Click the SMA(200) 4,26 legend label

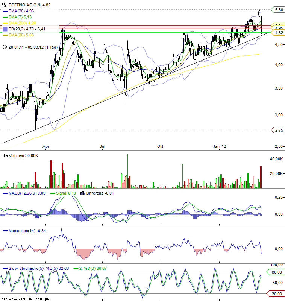click(22, 23)
